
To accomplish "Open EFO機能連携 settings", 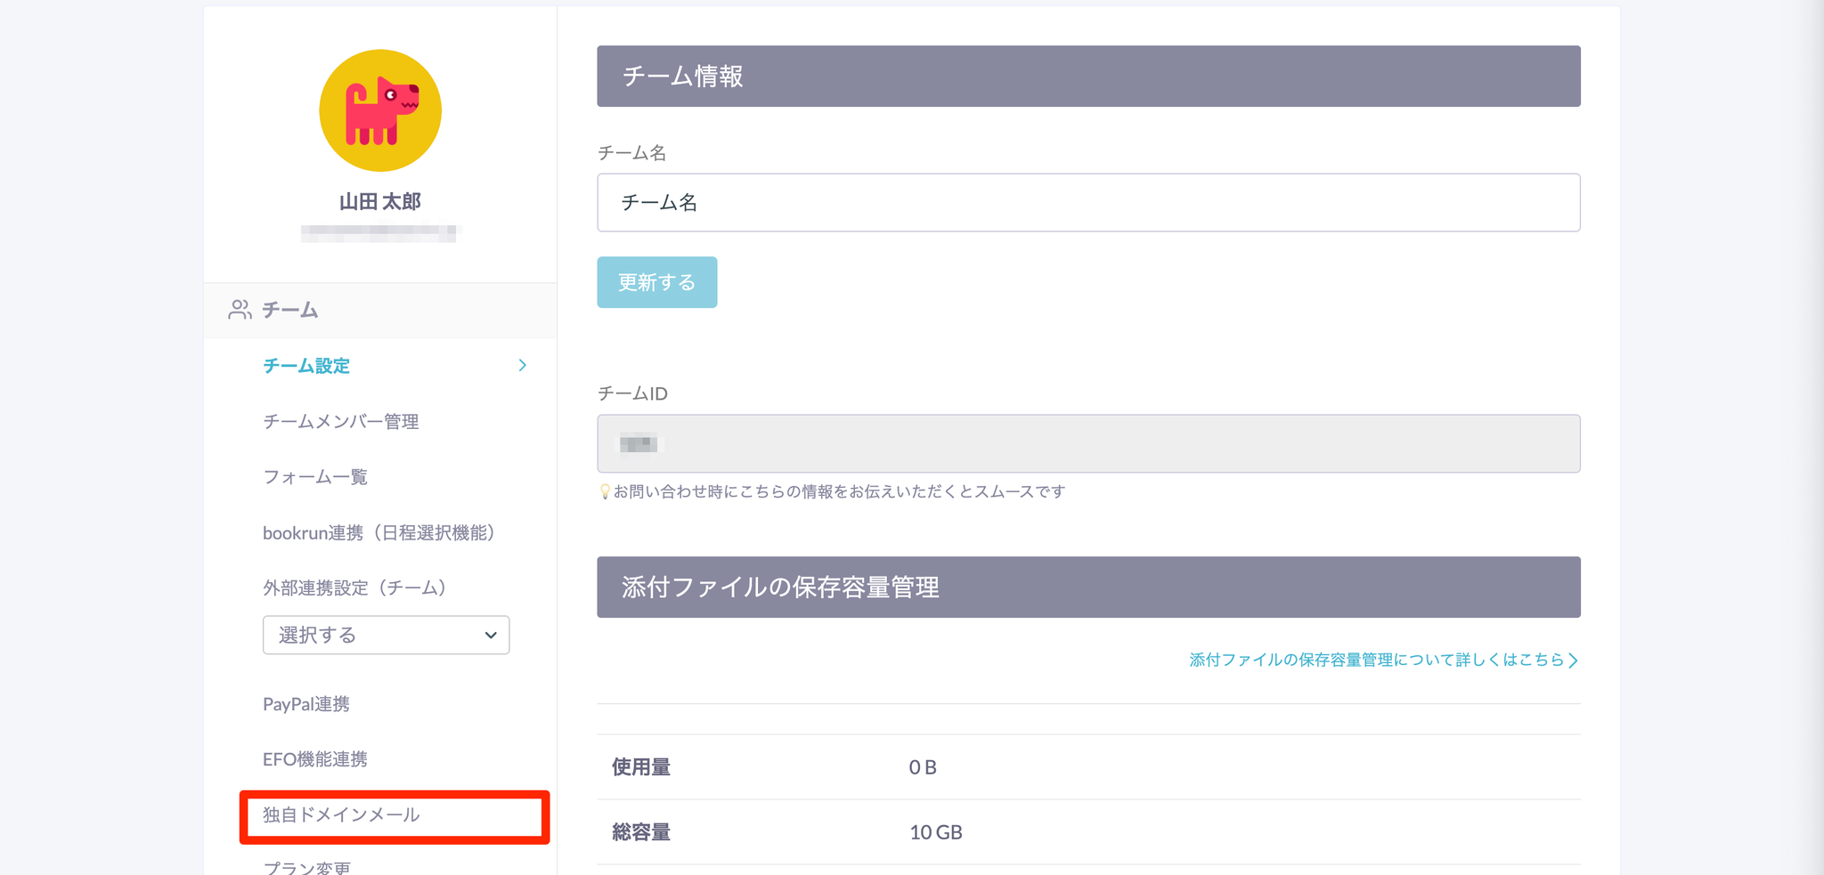I will (x=315, y=759).
